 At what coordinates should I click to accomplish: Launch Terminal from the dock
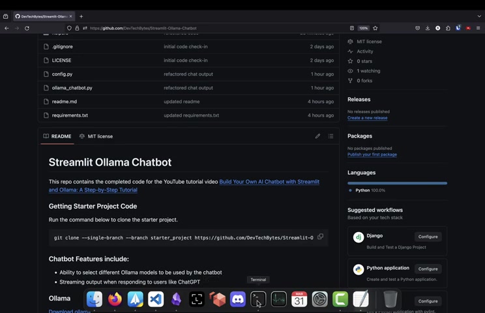point(258,299)
